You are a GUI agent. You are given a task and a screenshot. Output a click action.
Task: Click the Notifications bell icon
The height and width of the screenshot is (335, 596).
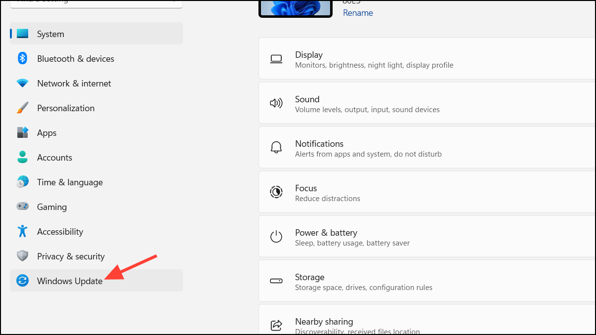(x=276, y=148)
